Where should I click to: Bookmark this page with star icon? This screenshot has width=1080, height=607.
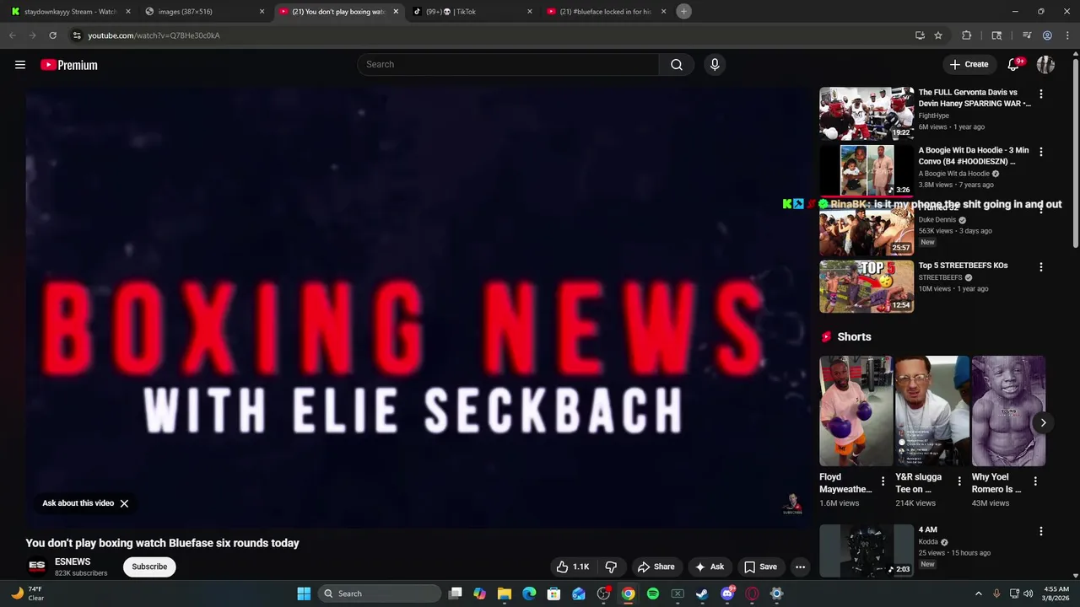(x=938, y=35)
